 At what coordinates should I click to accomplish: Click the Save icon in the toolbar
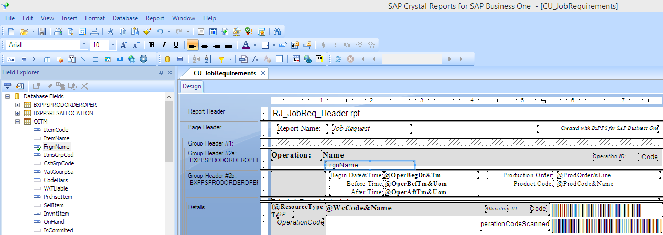pyautogui.click(x=42, y=31)
